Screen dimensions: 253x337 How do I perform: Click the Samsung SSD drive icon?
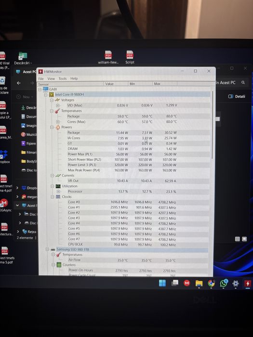coord(53,249)
